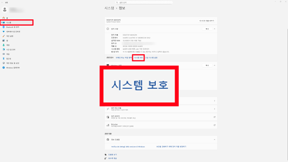Viewport: 288px width, 162px height.
Task: Click the 앱 (Apps) sidebar icon
Action: (x=3, y=41)
